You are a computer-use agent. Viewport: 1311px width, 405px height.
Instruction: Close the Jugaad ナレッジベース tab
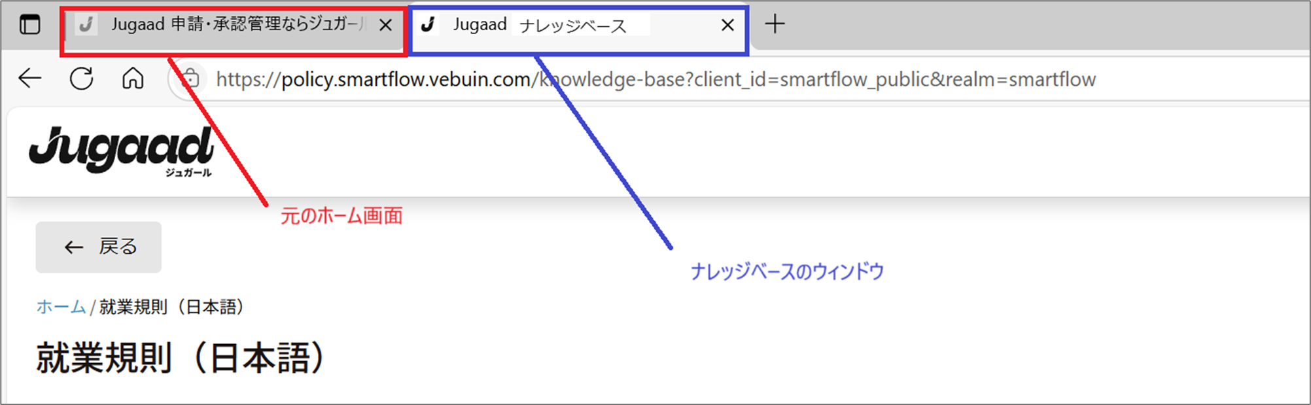pos(727,26)
